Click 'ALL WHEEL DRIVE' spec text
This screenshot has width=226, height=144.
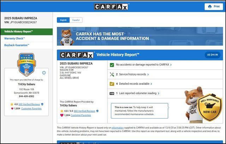point(69,78)
